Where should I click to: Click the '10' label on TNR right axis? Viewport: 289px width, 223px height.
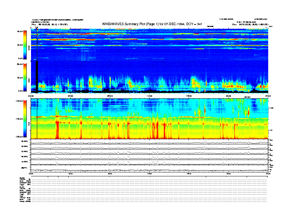click(x=271, y=130)
